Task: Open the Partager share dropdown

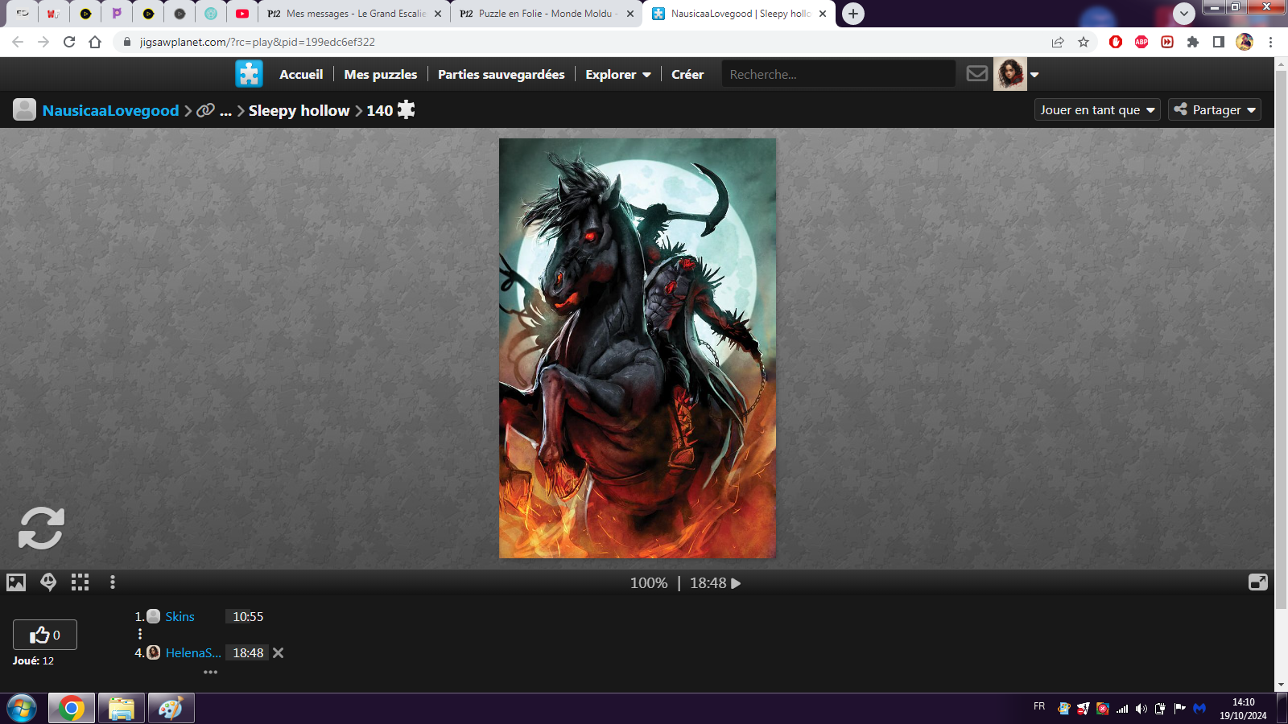Action: click(1215, 110)
